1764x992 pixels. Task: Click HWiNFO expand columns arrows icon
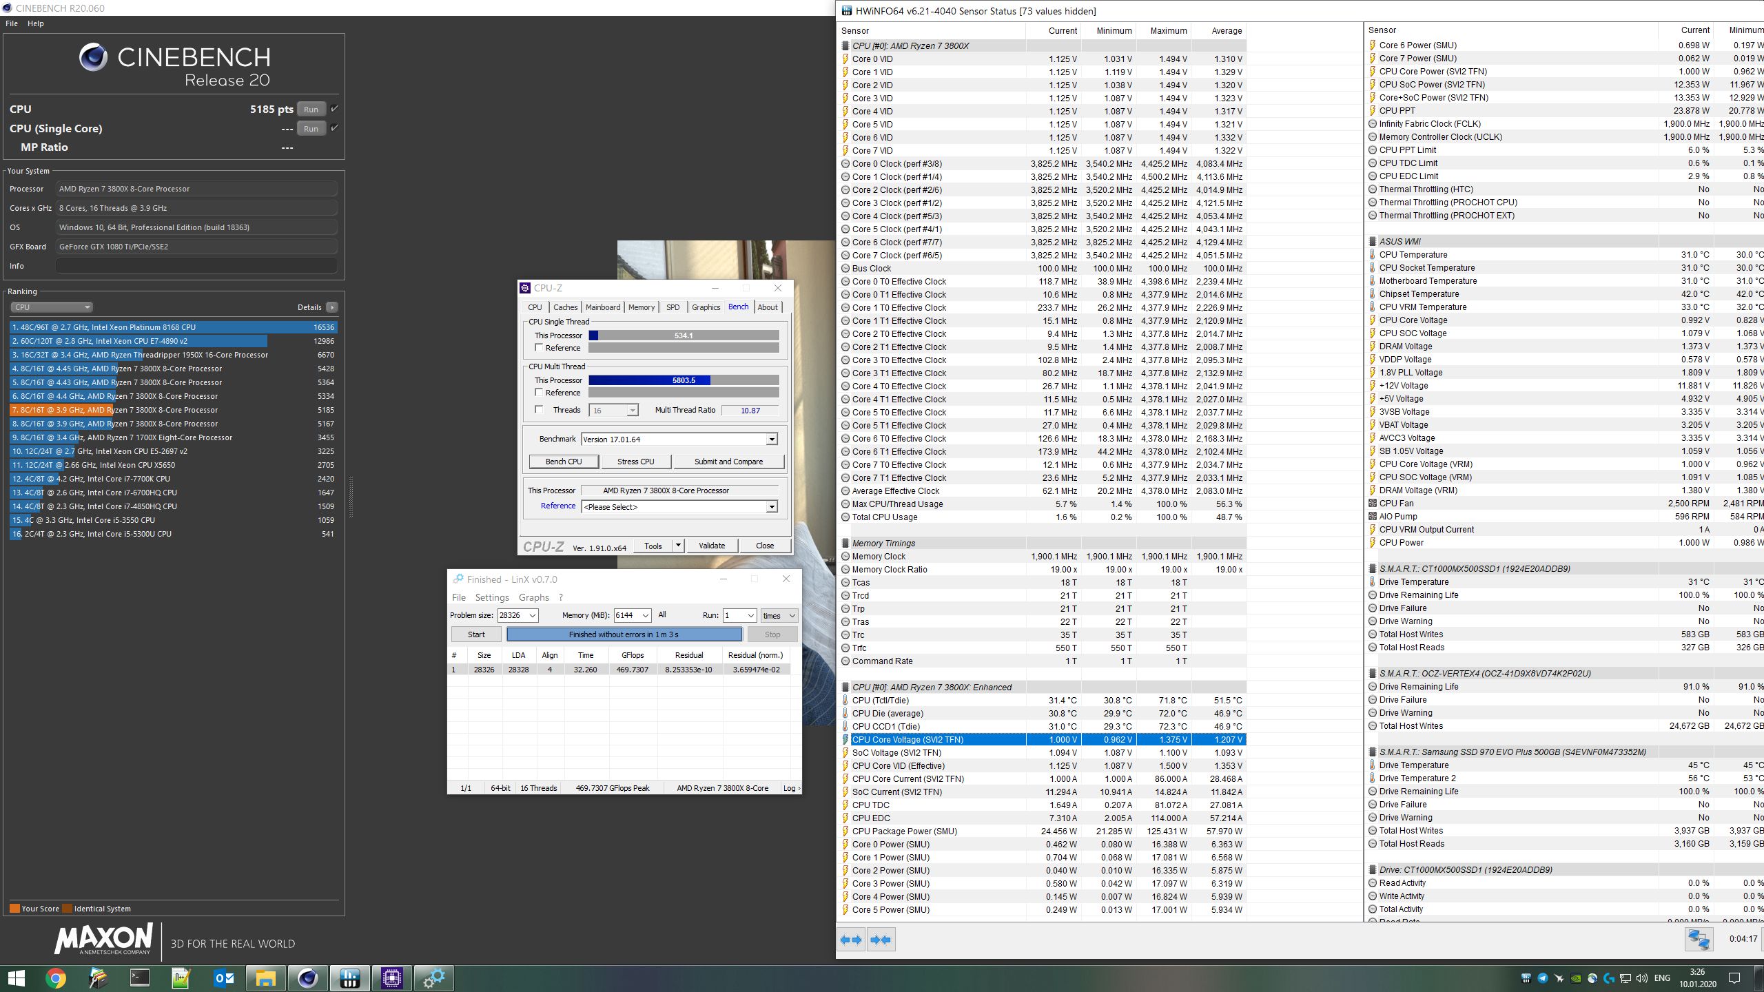tap(851, 940)
